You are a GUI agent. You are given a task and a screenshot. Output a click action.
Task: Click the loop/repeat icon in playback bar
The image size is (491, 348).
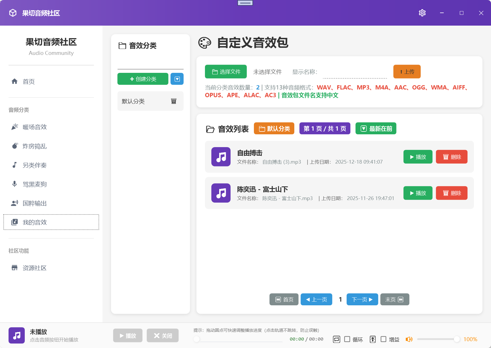[336, 339]
